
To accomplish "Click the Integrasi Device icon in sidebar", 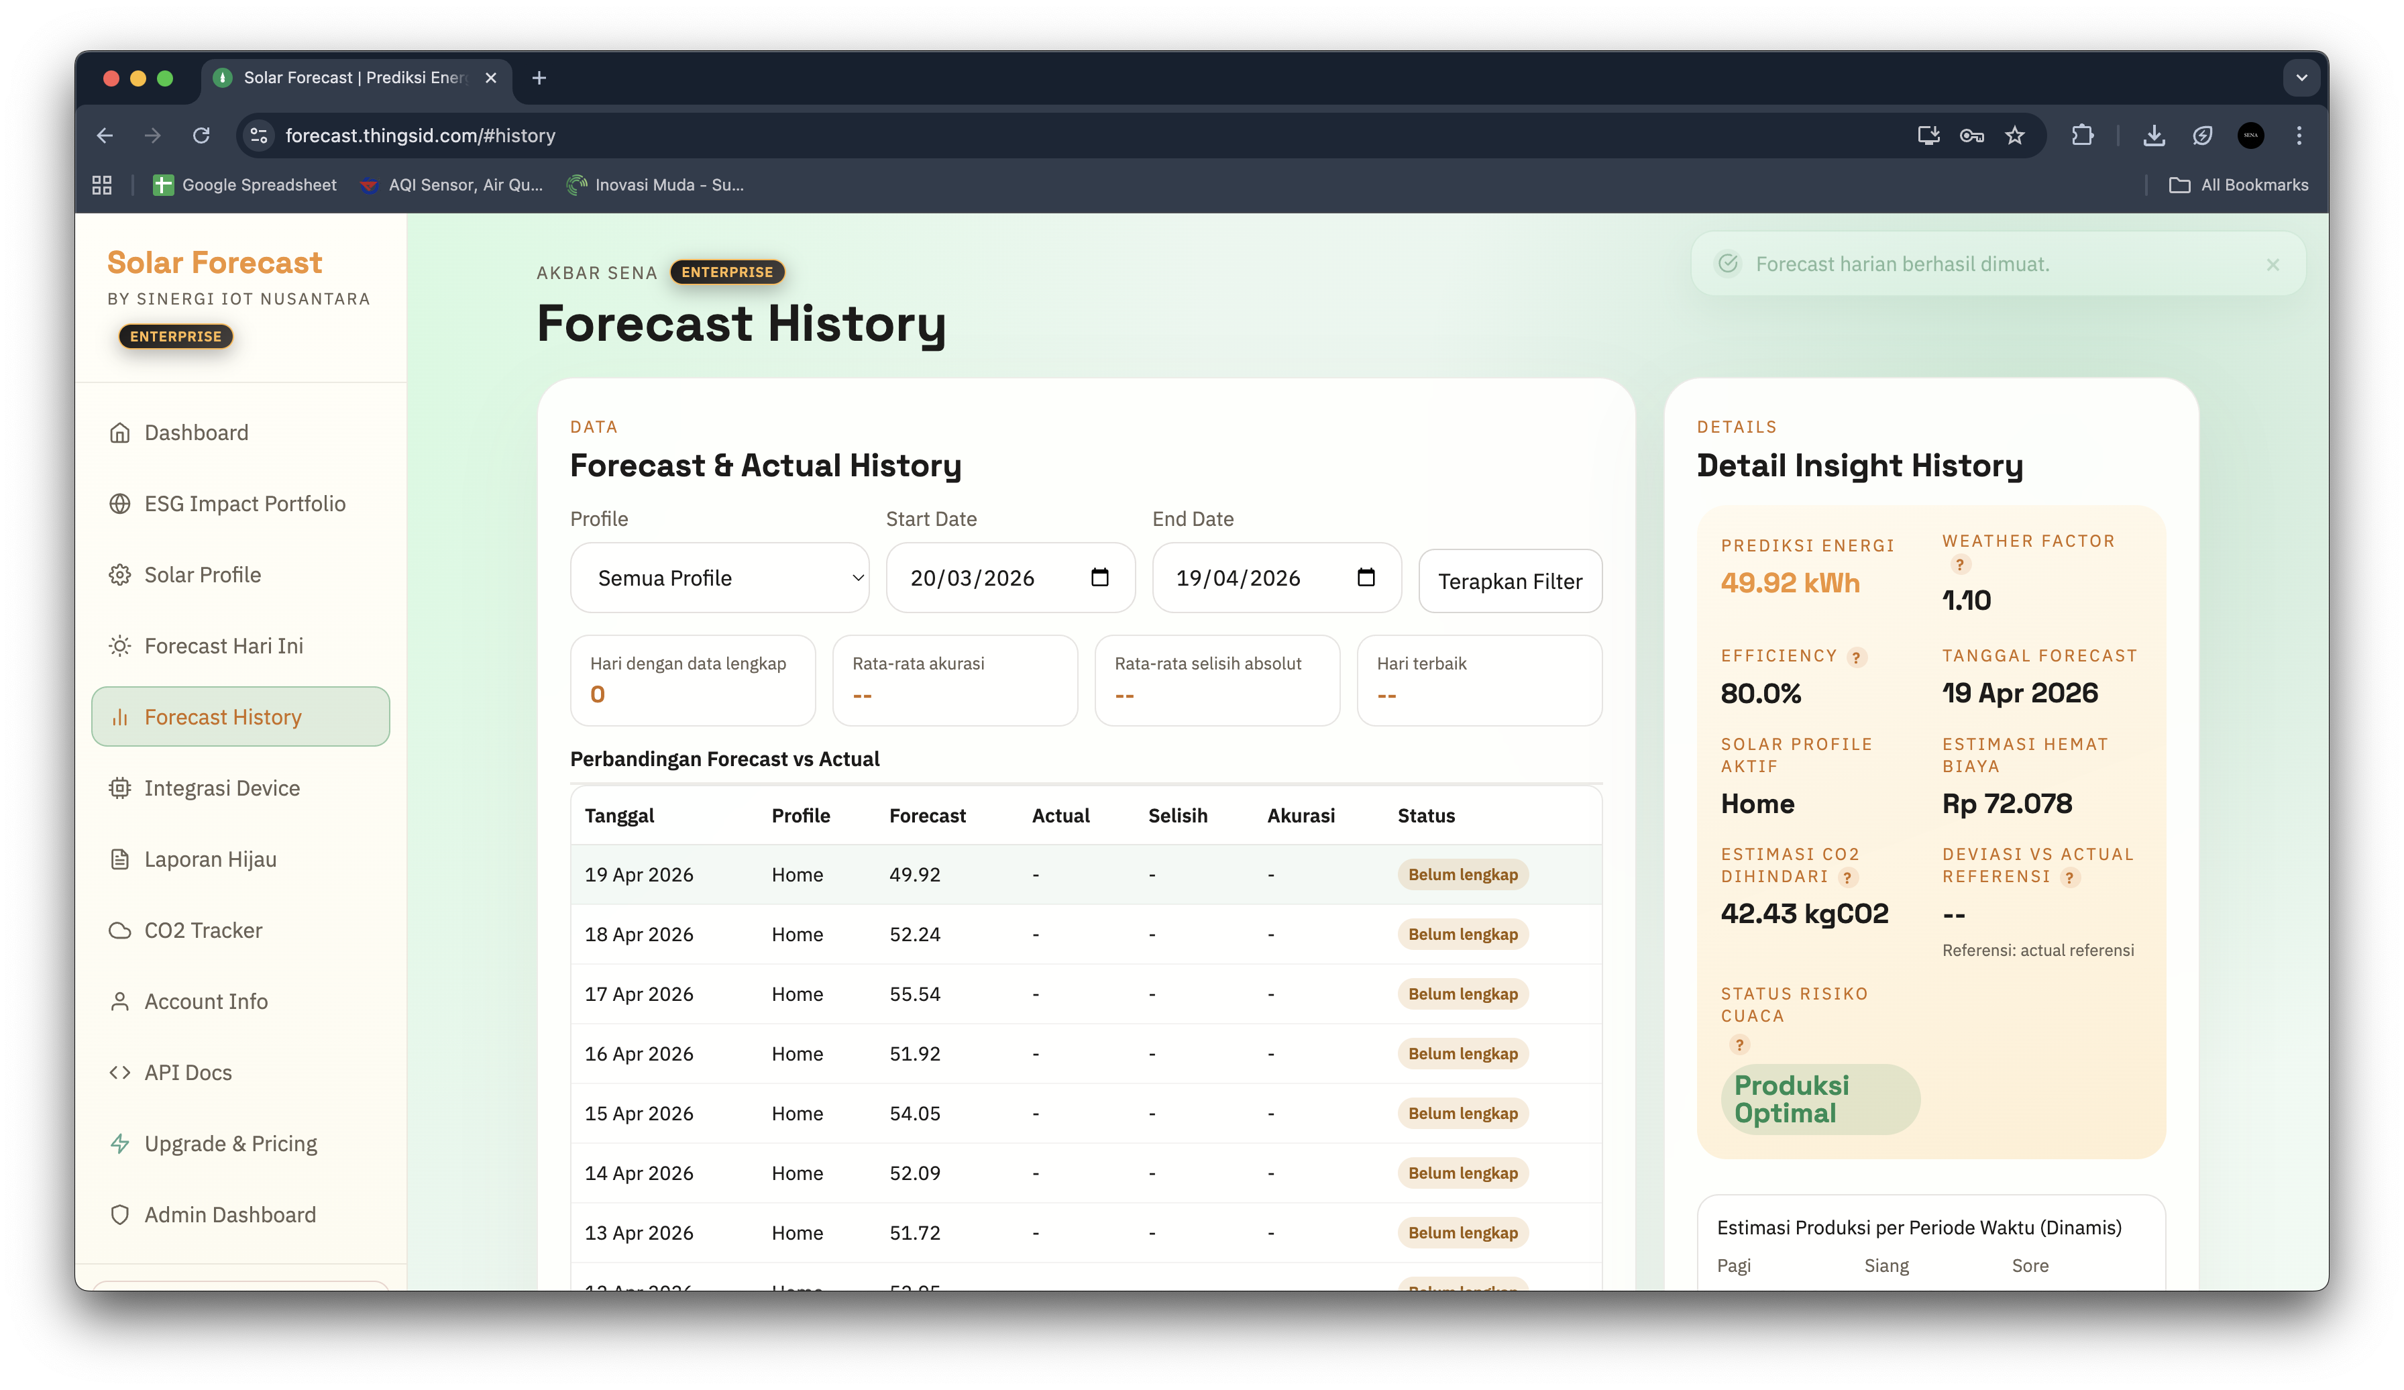I will pos(120,788).
